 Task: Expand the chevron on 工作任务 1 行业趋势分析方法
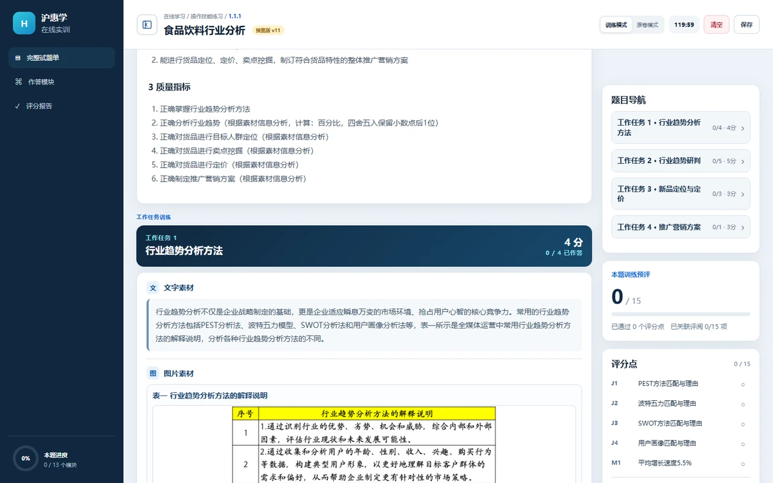pyautogui.click(x=743, y=128)
